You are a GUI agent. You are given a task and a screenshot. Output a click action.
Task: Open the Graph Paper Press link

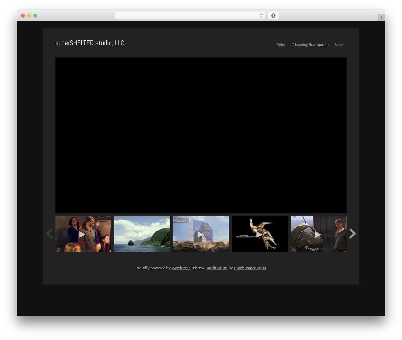click(x=250, y=268)
